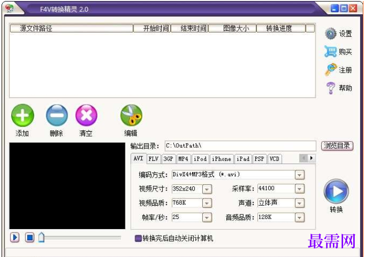
Task: Open the 视频品质 video quality dropdown
Action: coord(207,204)
